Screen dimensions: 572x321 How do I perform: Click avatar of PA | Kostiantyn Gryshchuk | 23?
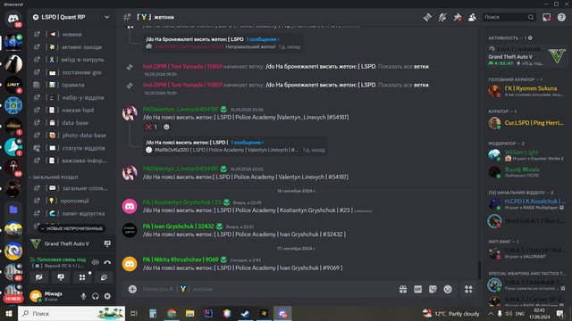(x=130, y=206)
